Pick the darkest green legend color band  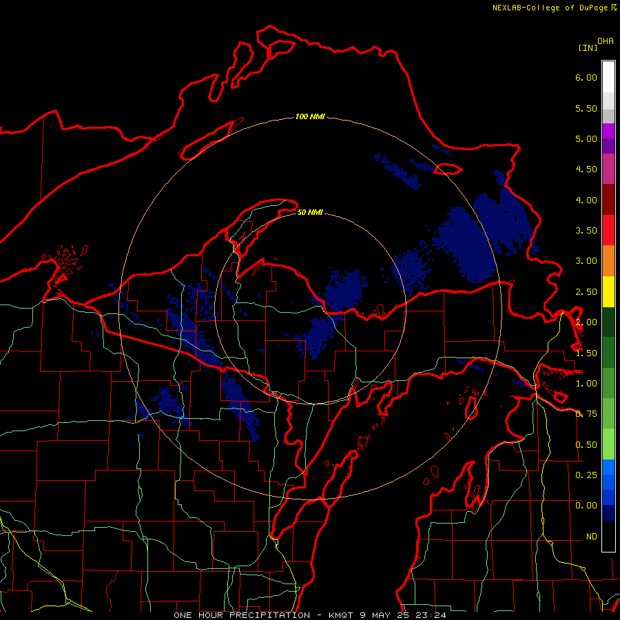click(608, 322)
